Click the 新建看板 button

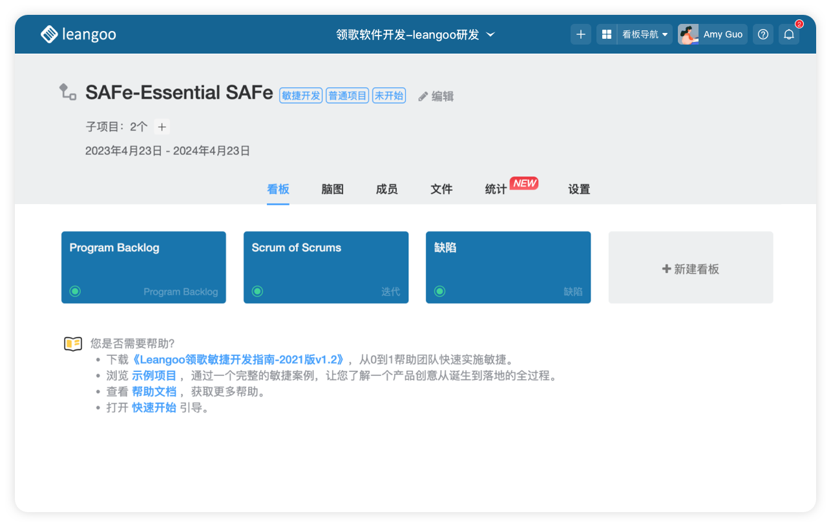pyautogui.click(x=690, y=268)
